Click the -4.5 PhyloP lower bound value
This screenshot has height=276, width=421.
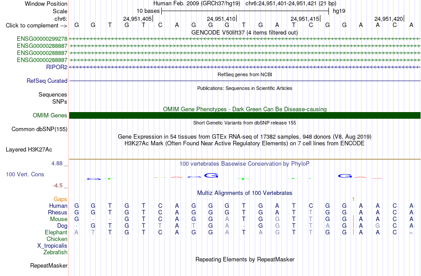pos(58,186)
